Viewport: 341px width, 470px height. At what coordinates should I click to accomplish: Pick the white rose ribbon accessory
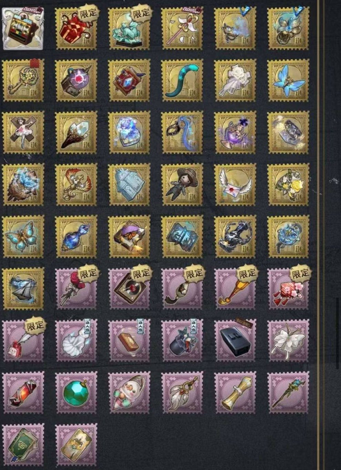tap(235, 80)
